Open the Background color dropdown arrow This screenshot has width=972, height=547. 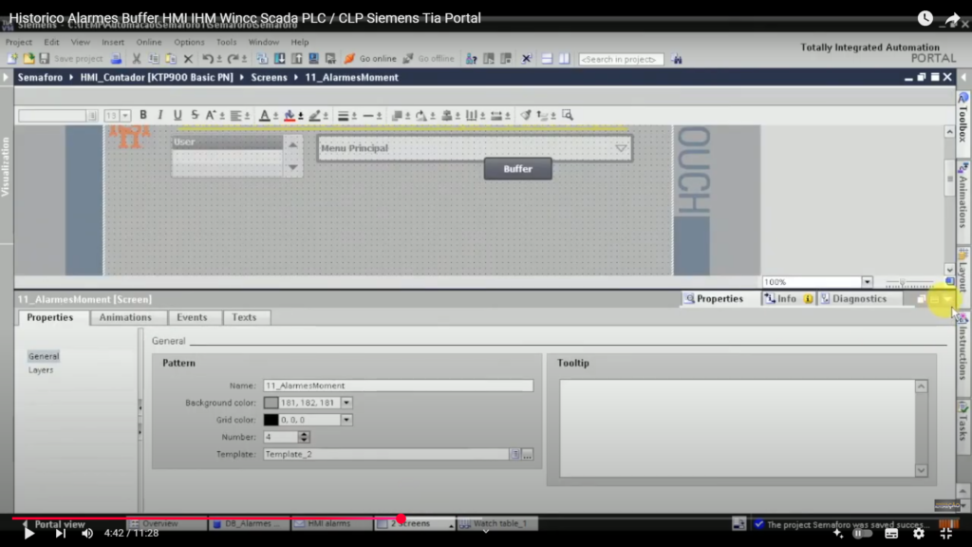tap(346, 403)
